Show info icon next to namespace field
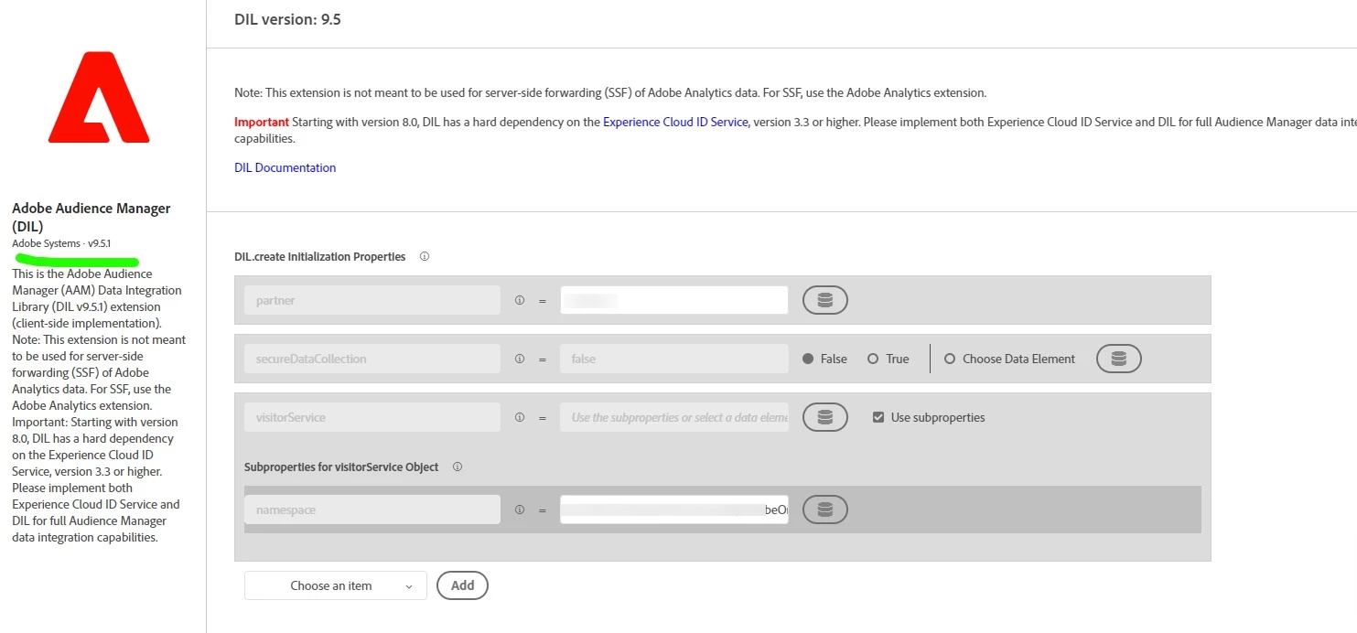 [520, 510]
